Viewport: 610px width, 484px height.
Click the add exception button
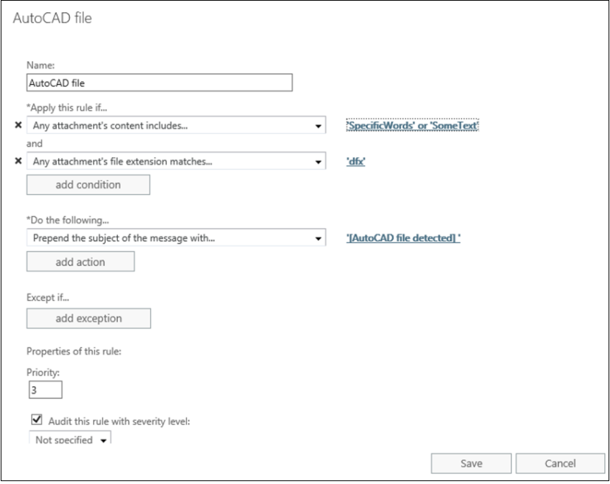(88, 319)
